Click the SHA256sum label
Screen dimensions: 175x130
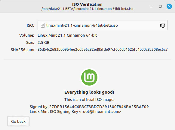click(23, 50)
